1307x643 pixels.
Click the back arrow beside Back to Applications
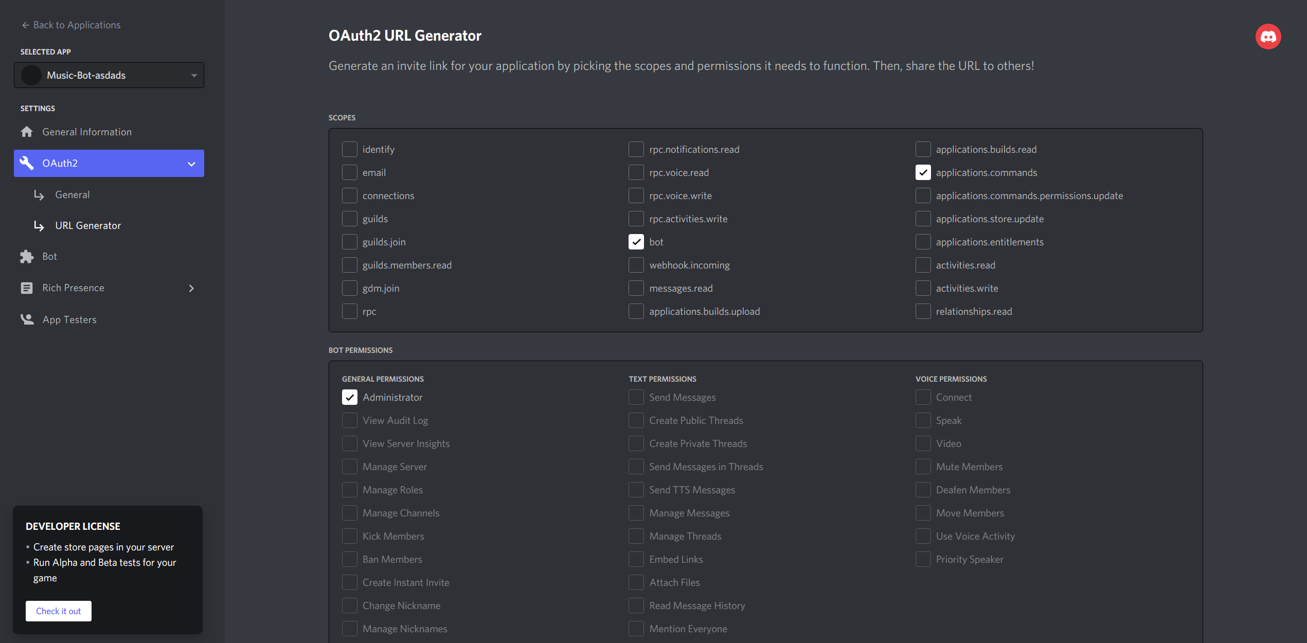click(x=25, y=24)
